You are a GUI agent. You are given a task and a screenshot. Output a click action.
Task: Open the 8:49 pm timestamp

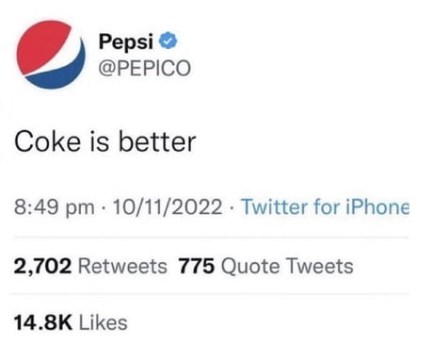pyautogui.click(x=55, y=207)
